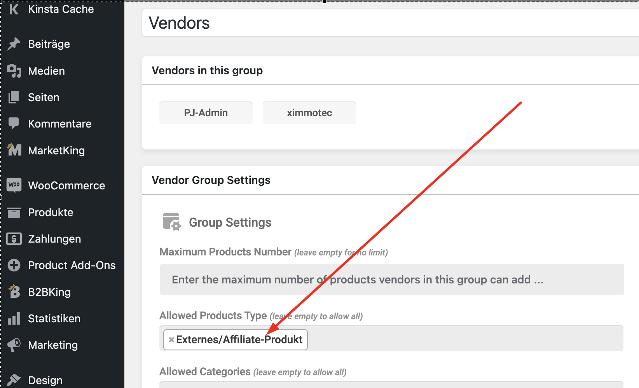
Task: Click the Vendor Group Settings heading
Action: (x=211, y=180)
